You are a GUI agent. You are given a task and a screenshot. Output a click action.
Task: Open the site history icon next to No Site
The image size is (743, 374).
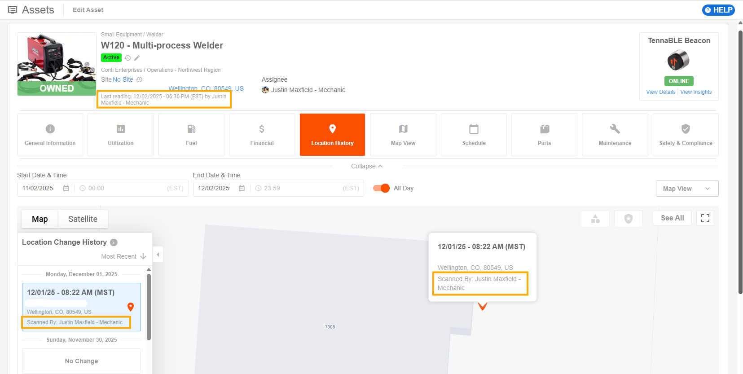tap(139, 79)
